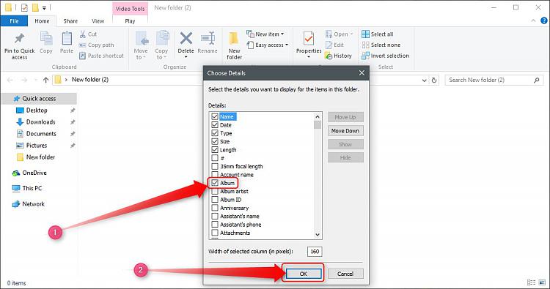The width and height of the screenshot is (550, 289).
Task: Confirm with the OK button
Action: [x=304, y=274]
